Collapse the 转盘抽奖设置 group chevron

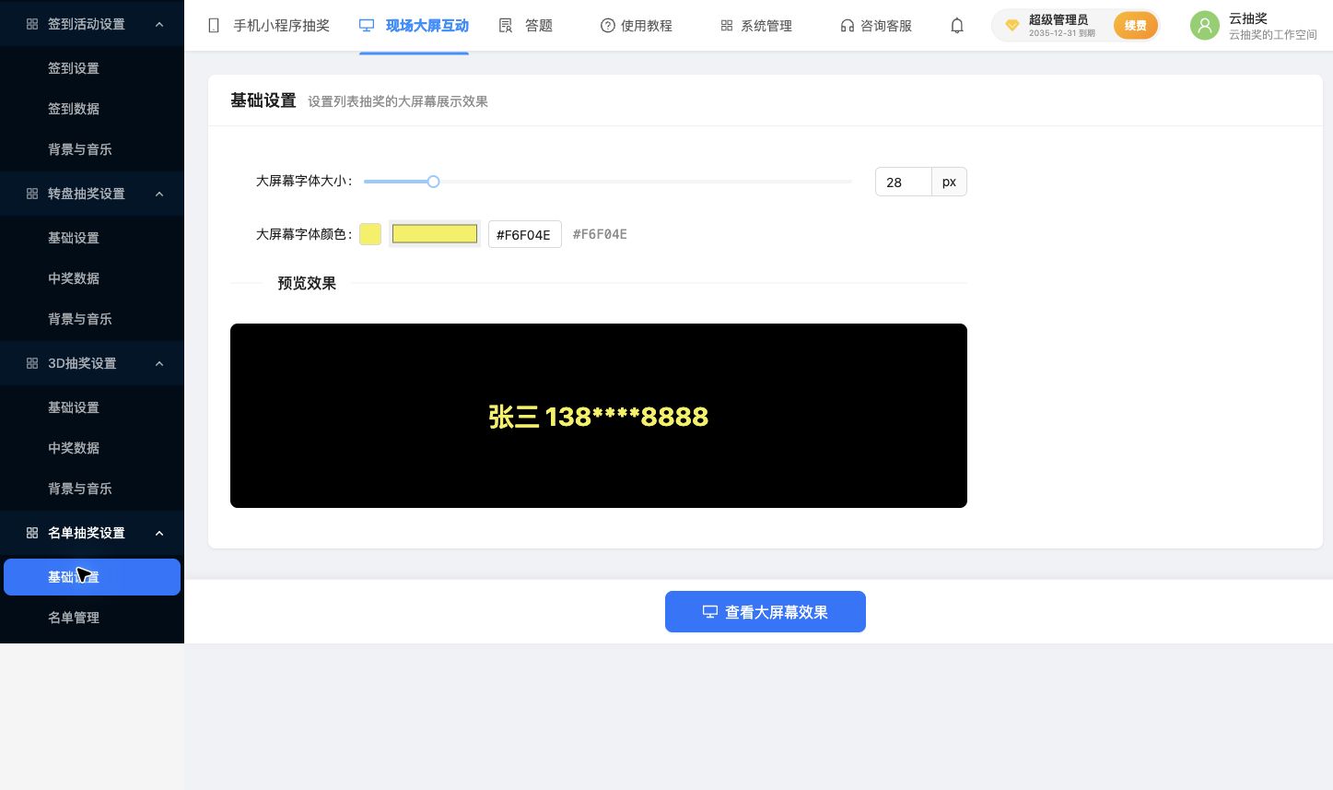point(159,194)
